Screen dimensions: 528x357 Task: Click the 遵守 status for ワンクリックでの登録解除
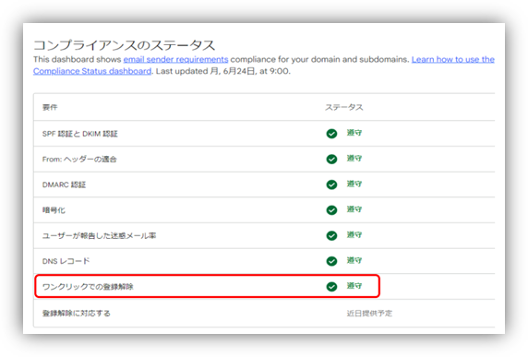[x=354, y=286]
